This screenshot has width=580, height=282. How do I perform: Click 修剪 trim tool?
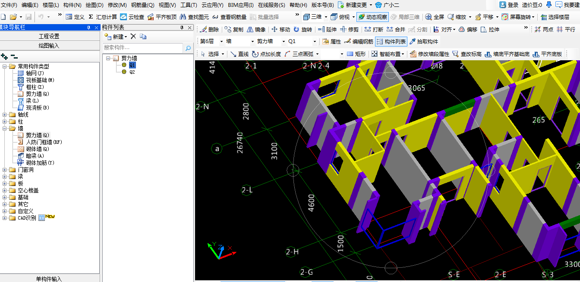click(x=349, y=30)
